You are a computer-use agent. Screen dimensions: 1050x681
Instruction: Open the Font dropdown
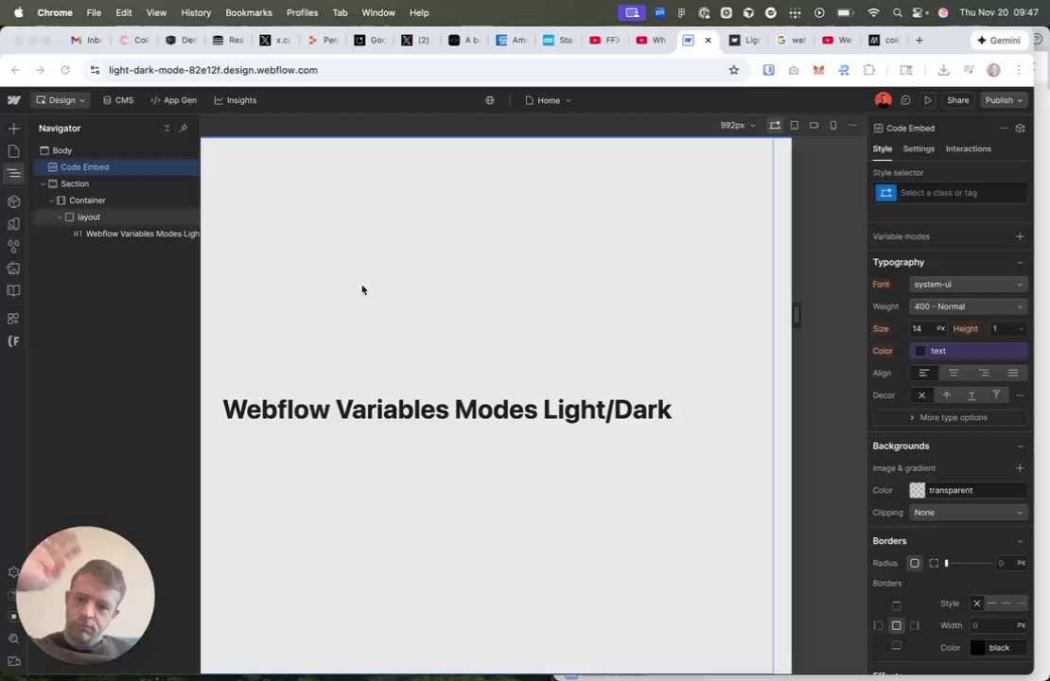(967, 284)
